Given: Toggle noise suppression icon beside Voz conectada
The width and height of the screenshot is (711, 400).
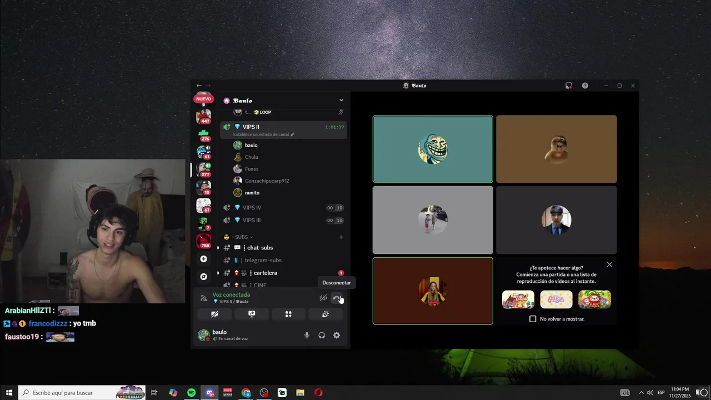Looking at the screenshot, I should pos(323,298).
